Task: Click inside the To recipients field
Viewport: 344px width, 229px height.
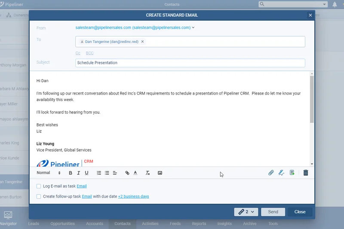Action: tap(190, 42)
